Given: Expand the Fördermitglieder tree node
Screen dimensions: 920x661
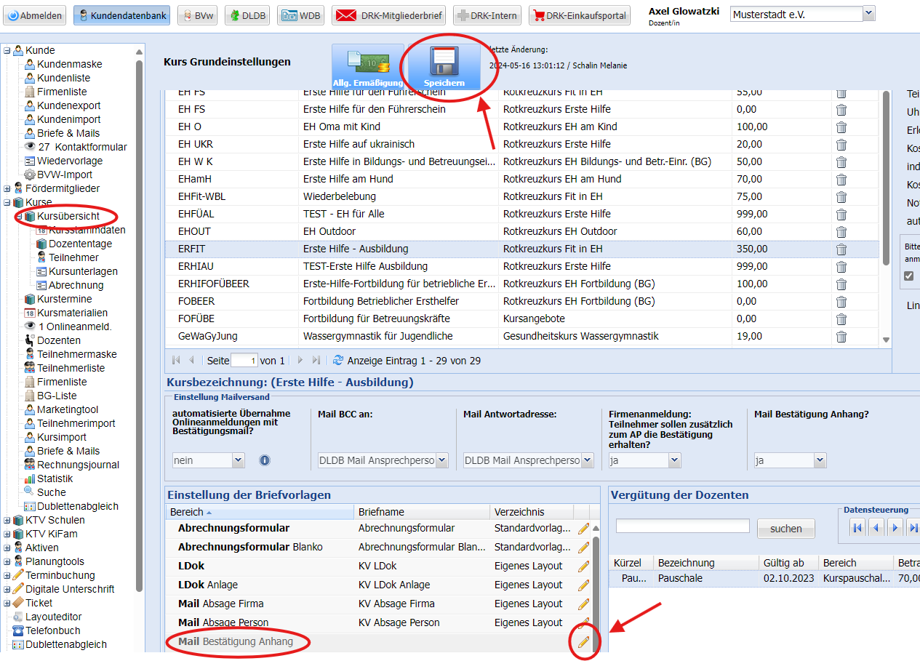Looking at the screenshot, I should pyautogui.click(x=7, y=189).
